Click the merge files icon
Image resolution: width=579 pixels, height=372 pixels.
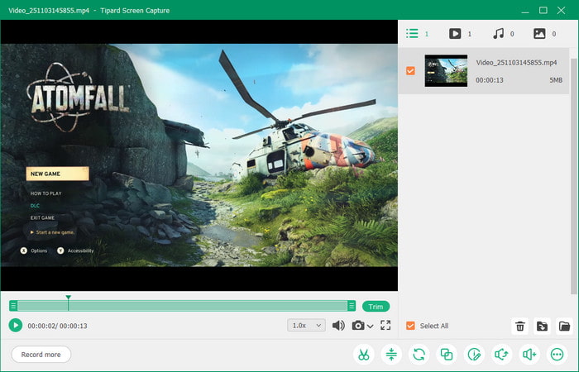447,355
